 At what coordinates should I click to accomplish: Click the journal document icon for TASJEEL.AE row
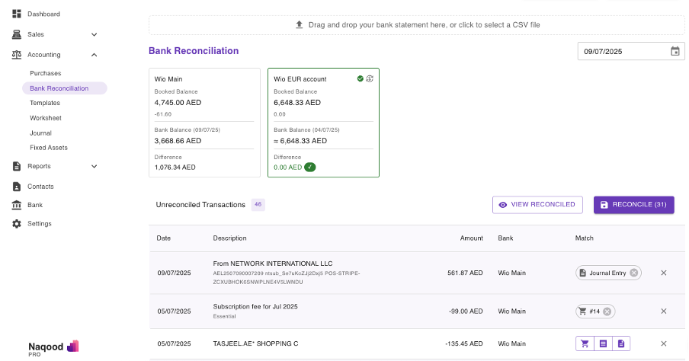click(x=621, y=343)
